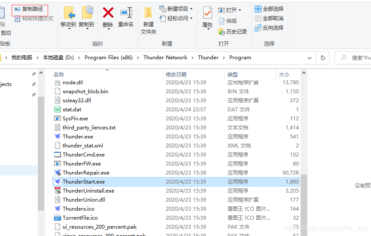Click the red Delete (删除) icon
371x236 pixels.
pos(108,12)
